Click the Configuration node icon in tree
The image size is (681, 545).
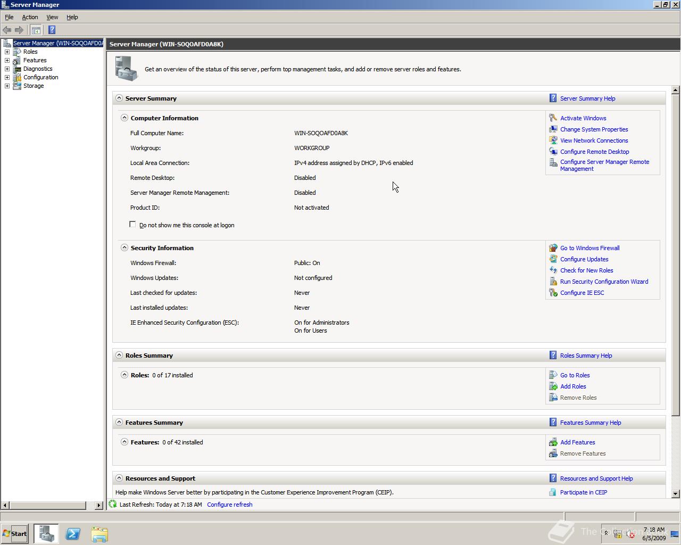[17, 77]
